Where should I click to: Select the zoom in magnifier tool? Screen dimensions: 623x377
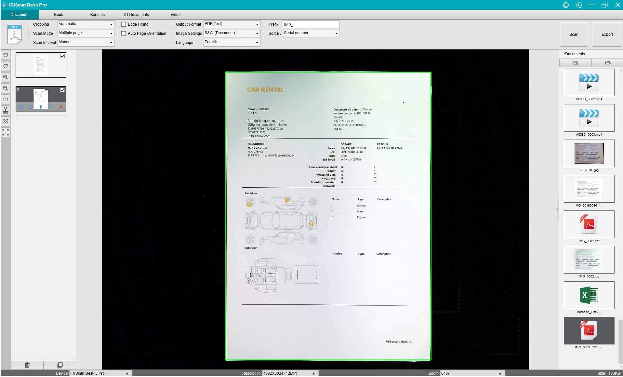pos(6,77)
